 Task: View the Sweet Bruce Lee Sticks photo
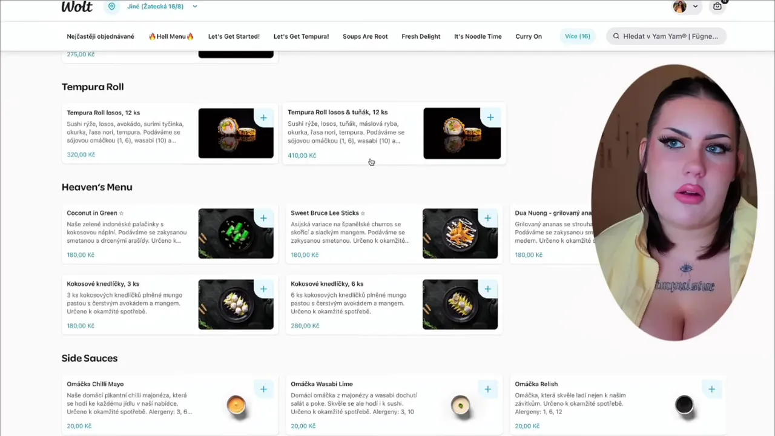pyautogui.click(x=460, y=234)
